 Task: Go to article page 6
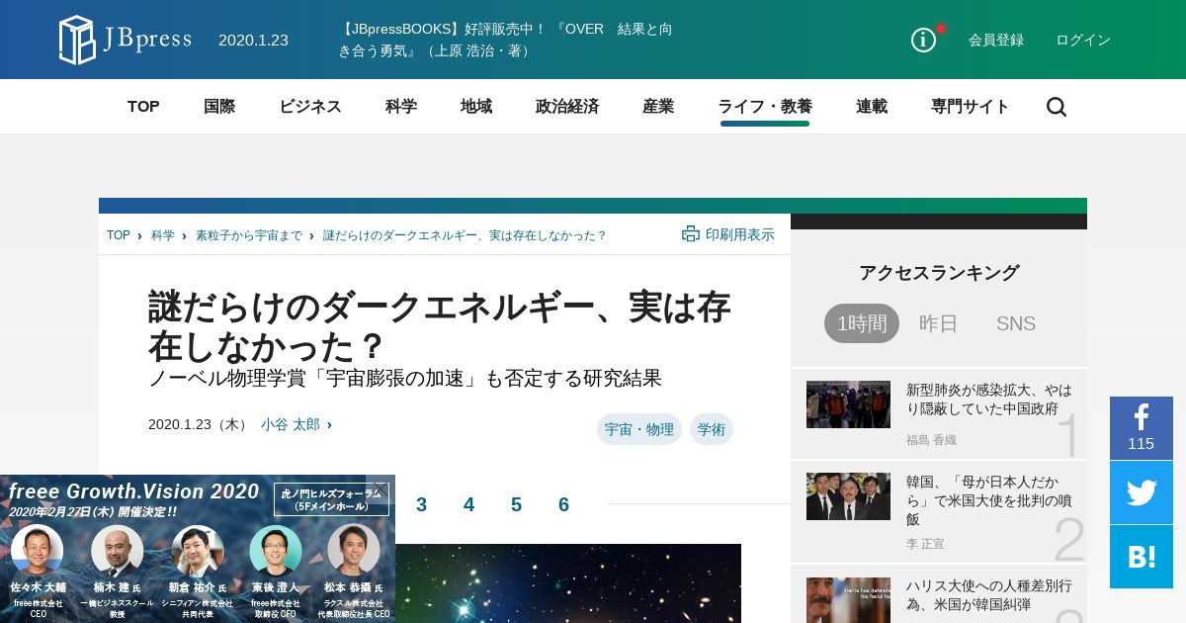tap(563, 504)
